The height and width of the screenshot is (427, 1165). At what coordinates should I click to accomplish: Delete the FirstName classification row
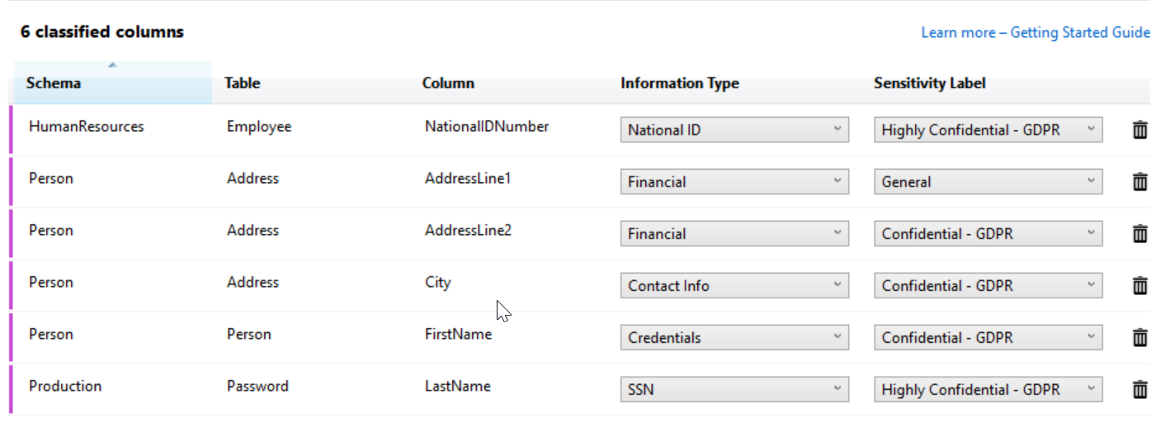(1139, 337)
